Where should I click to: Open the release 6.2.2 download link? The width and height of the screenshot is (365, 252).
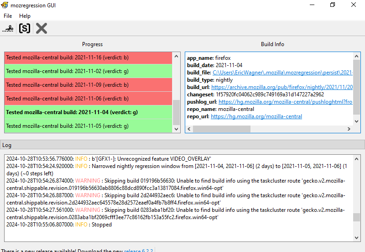(x=139, y=250)
